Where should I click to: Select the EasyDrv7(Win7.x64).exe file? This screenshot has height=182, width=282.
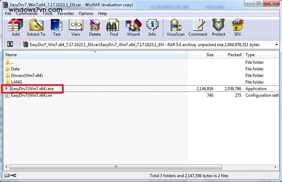(32, 89)
